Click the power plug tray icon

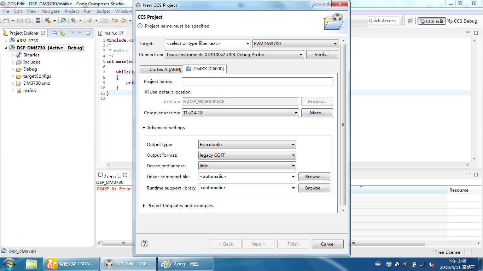pos(414,264)
